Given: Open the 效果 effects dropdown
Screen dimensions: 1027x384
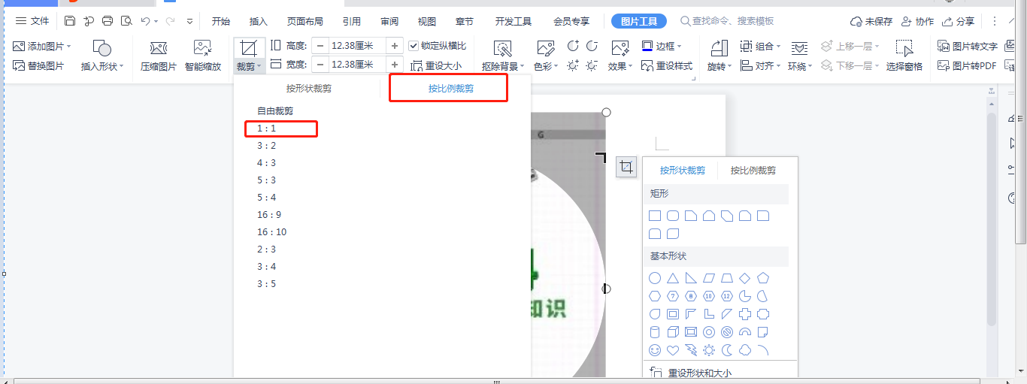Looking at the screenshot, I should point(630,67).
